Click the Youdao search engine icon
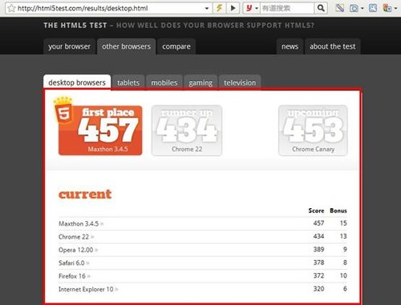 pos(249,8)
